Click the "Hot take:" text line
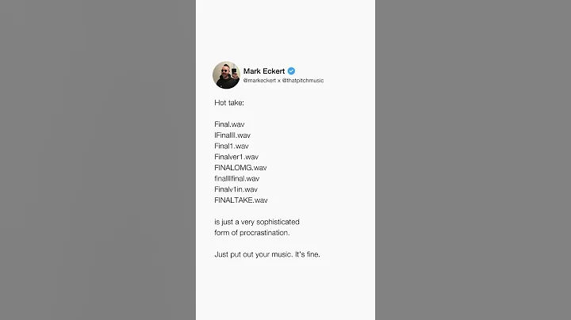The image size is (571, 320). point(228,103)
